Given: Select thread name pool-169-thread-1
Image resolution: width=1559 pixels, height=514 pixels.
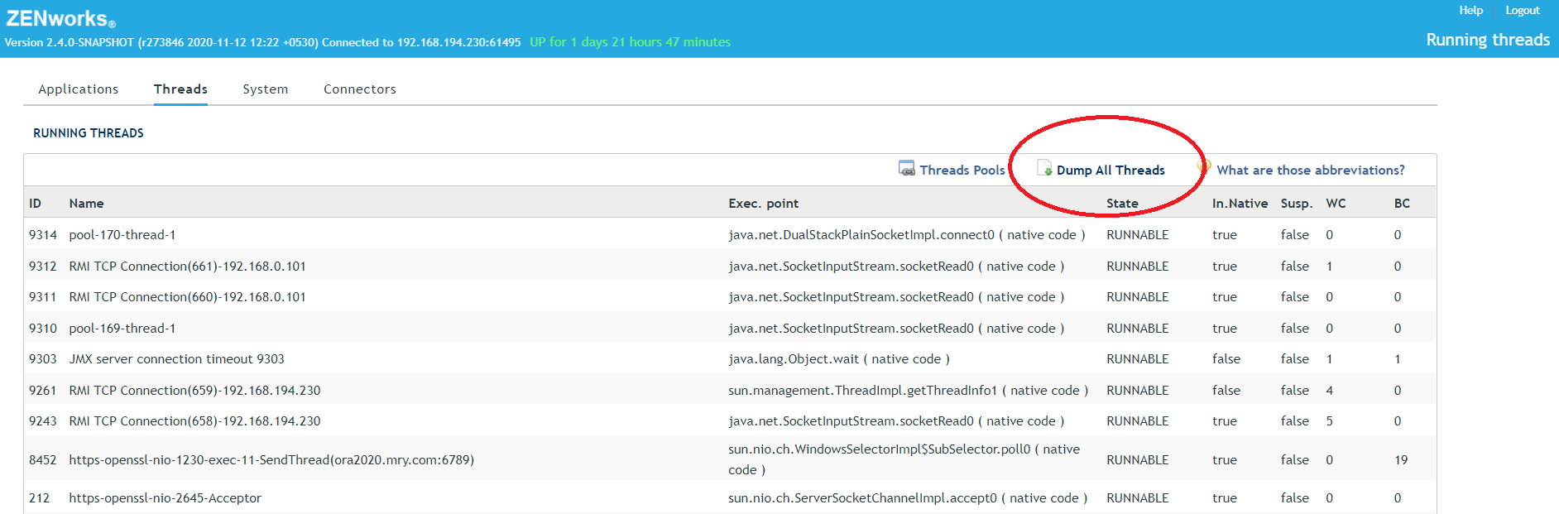Looking at the screenshot, I should point(122,329).
